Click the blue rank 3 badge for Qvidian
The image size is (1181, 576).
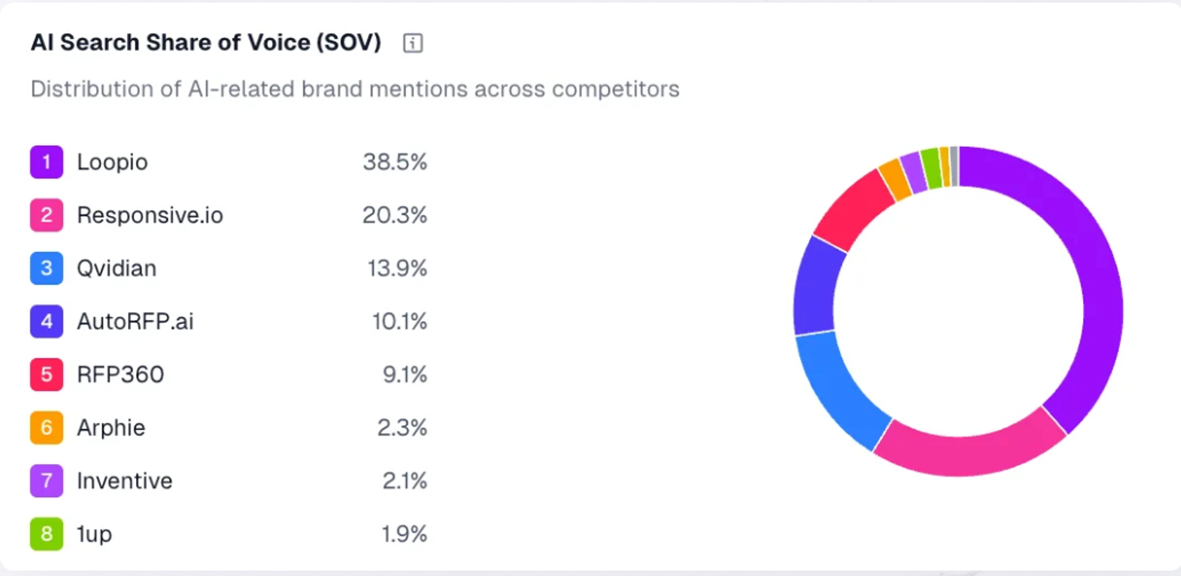[x=47, y=268]
